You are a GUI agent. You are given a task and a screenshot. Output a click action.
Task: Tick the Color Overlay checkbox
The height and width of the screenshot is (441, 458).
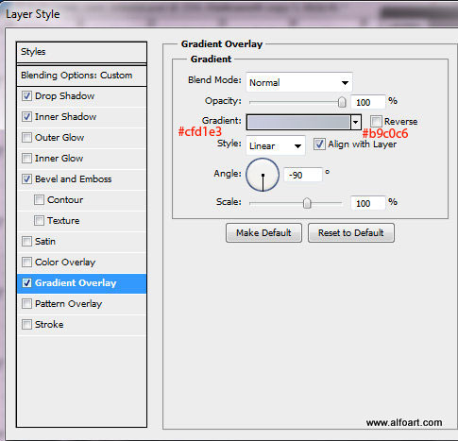(x=26, y=262)
